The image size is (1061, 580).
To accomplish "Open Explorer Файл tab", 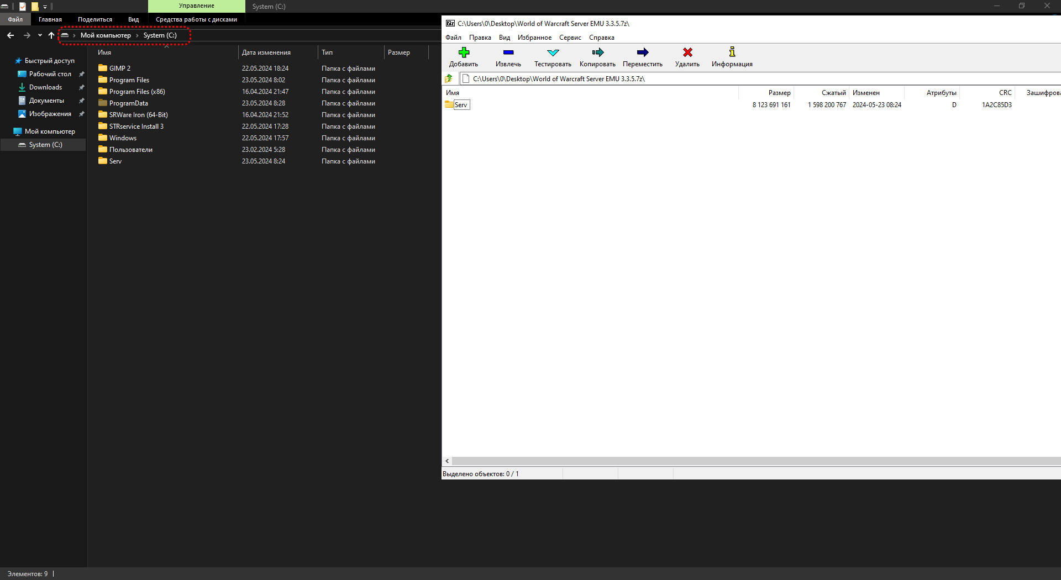I will tap(15, 19).
